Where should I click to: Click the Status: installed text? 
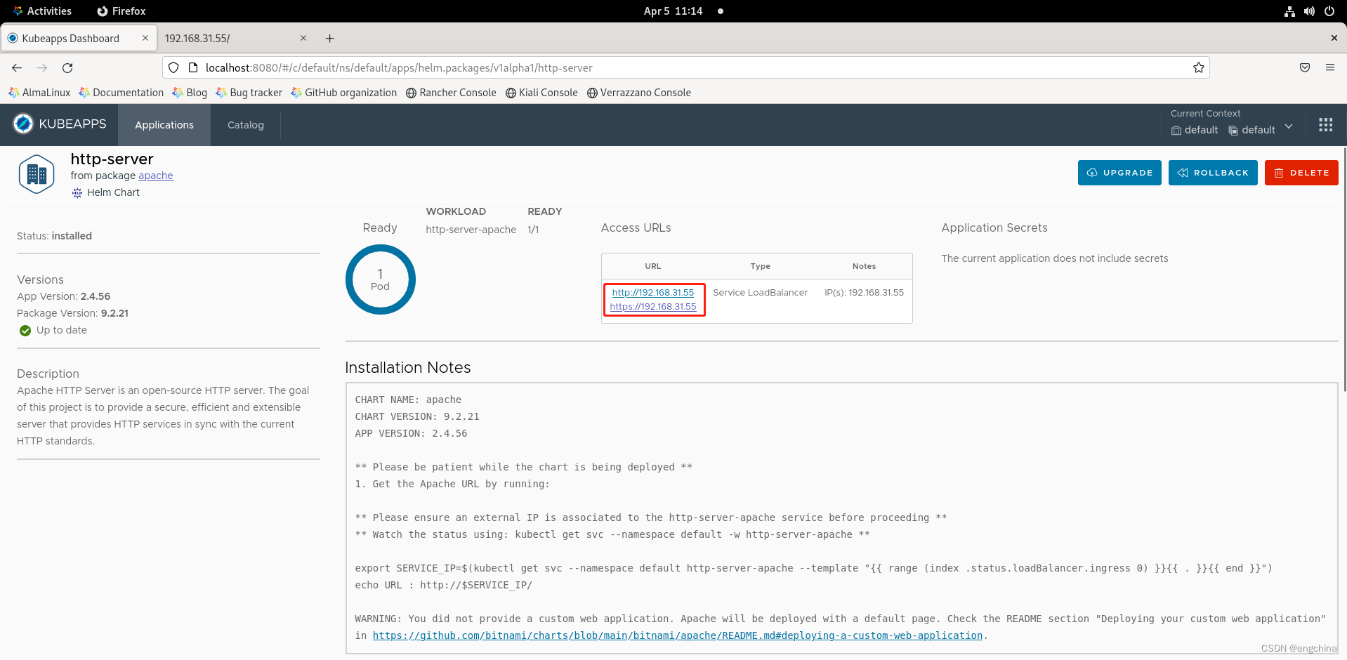55,237
